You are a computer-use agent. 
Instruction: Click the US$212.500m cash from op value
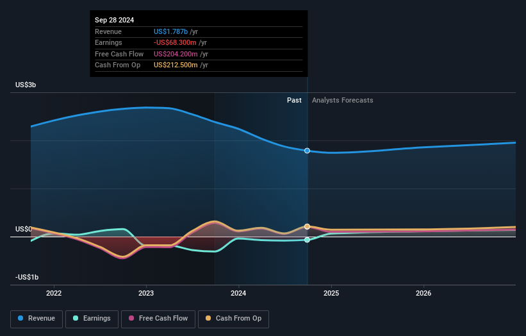(176, 65)
